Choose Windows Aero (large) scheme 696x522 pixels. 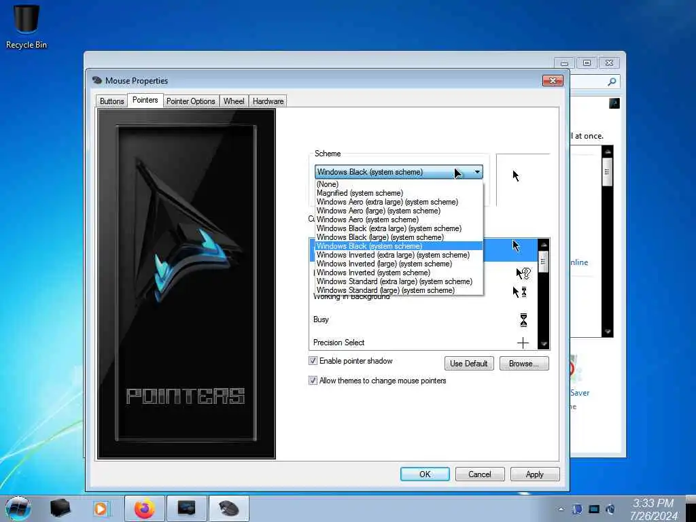click(x=398, y=211)
